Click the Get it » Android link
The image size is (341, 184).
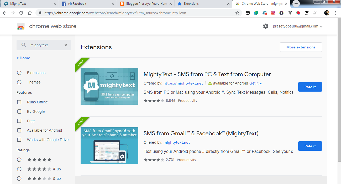coord(255,83)
